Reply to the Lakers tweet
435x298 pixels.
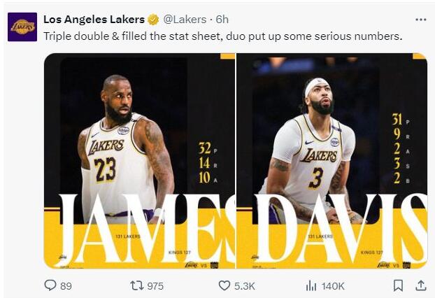click(50, 285)
